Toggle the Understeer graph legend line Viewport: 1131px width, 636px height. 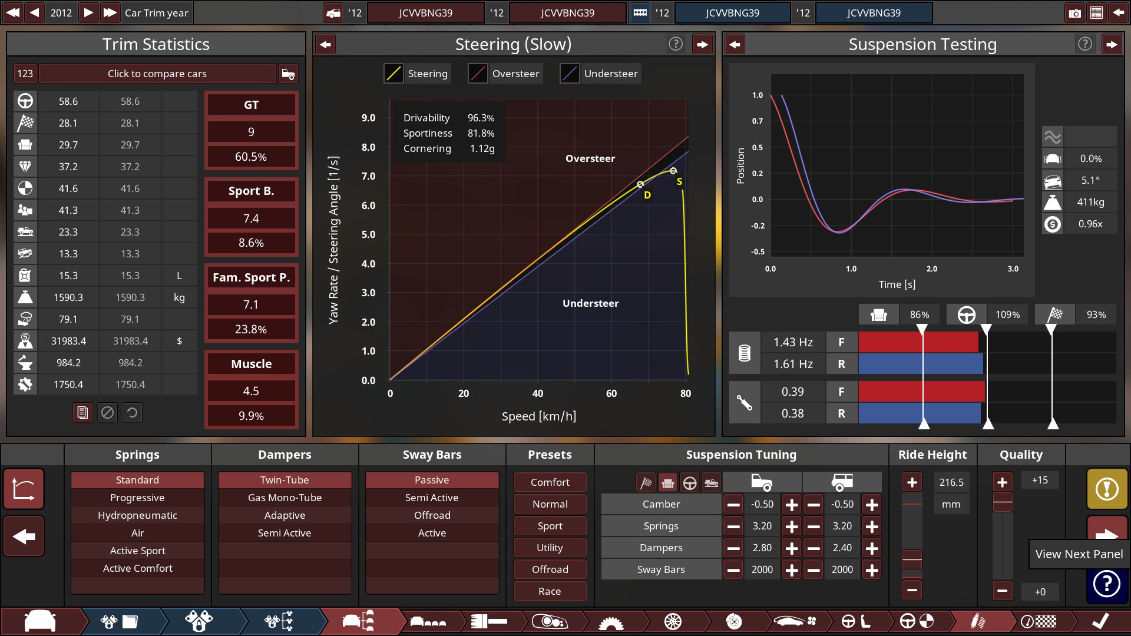(570, 74)
